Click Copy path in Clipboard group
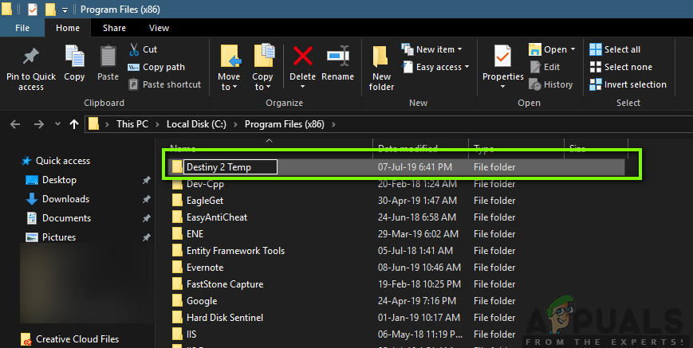 tap(156, 67)
